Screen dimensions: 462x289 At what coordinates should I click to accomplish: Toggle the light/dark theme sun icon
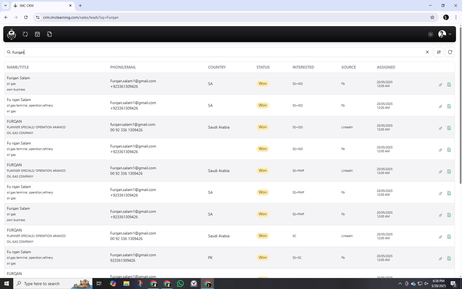(431, 34)
